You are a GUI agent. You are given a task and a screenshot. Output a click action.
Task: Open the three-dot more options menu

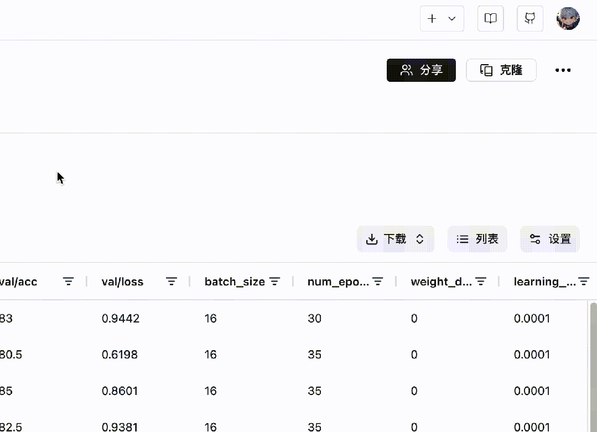(563, 70)
